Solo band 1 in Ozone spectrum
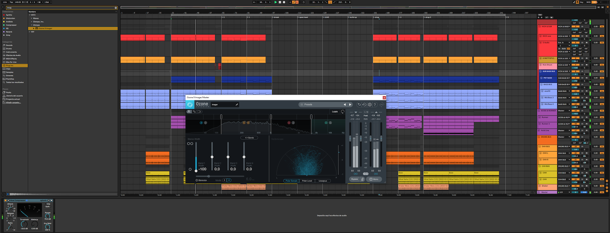 tap(206, 123)
